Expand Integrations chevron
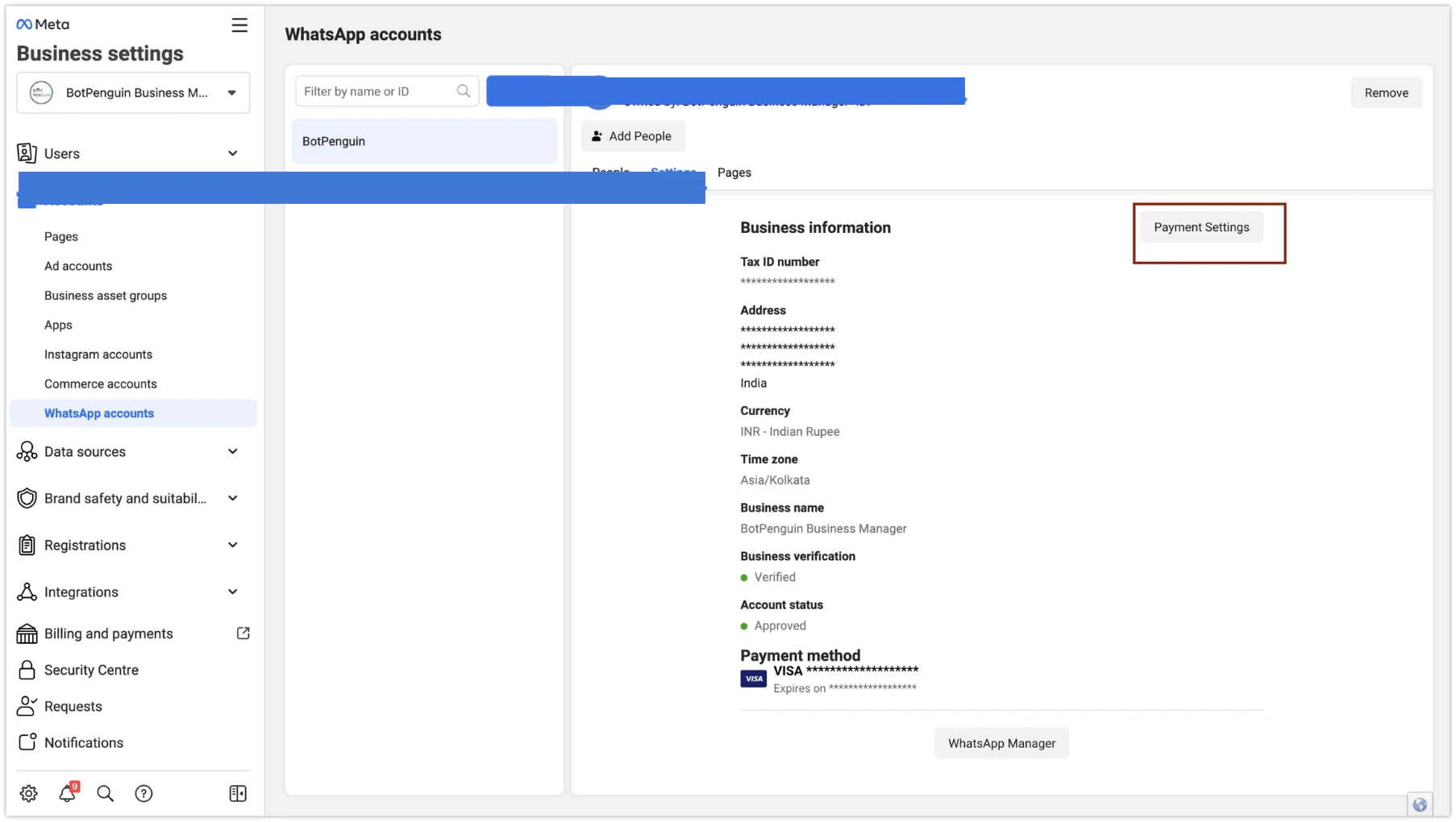Image resolution: width=1456 pixels, height=822 pixels. pyautogui.click(x=233, y=592)
